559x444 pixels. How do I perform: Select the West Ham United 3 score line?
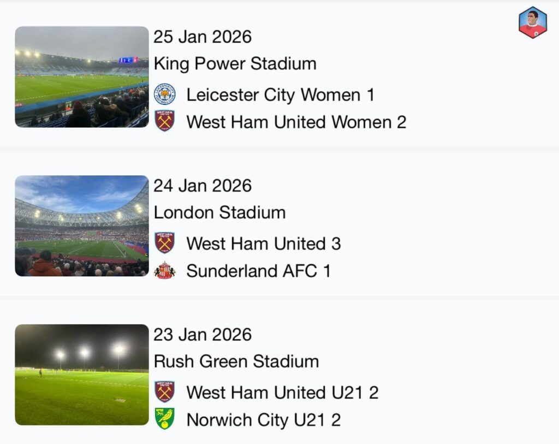click(264, 244)
